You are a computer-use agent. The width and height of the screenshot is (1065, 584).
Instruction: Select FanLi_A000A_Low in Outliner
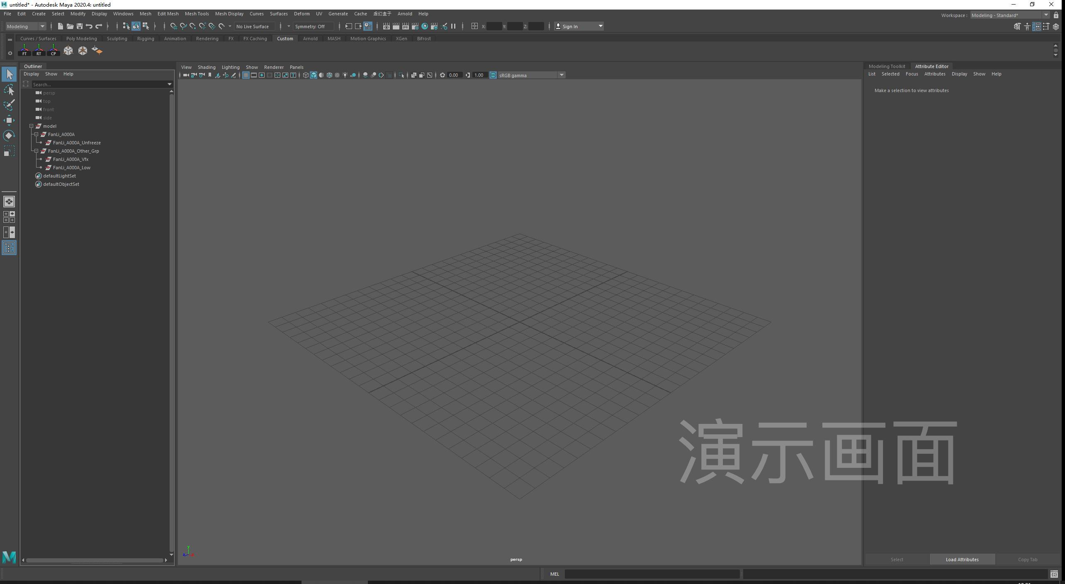pyautogui.click(x=72, y=168)
